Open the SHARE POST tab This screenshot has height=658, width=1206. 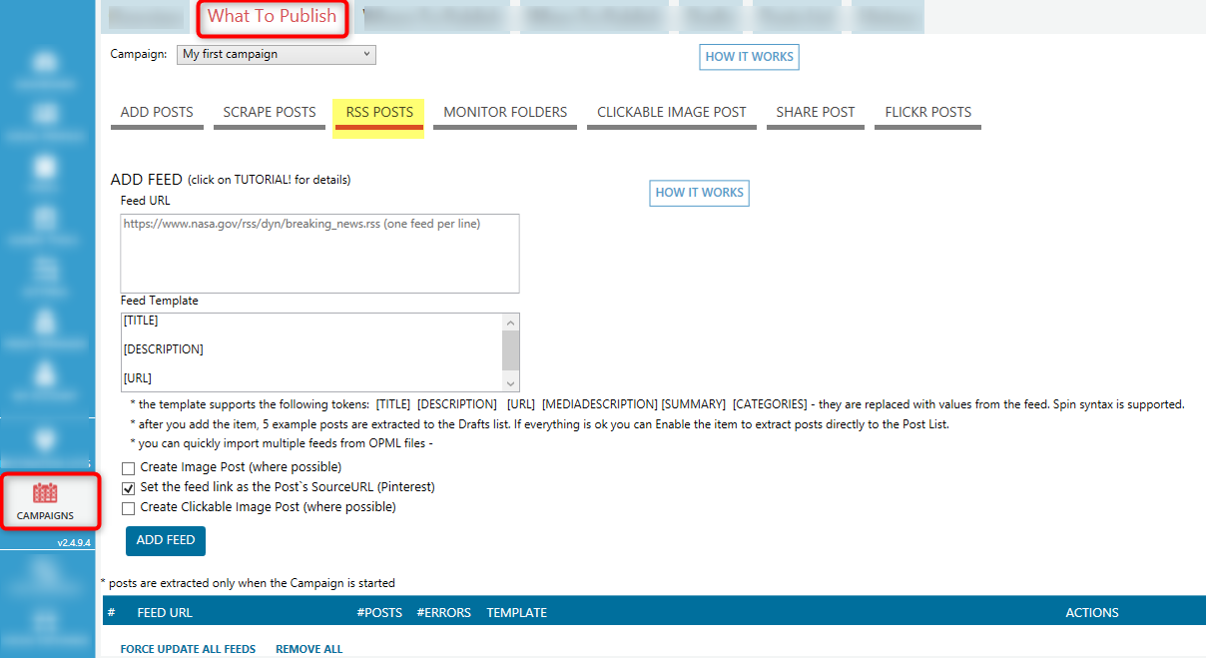click(816, 113)
